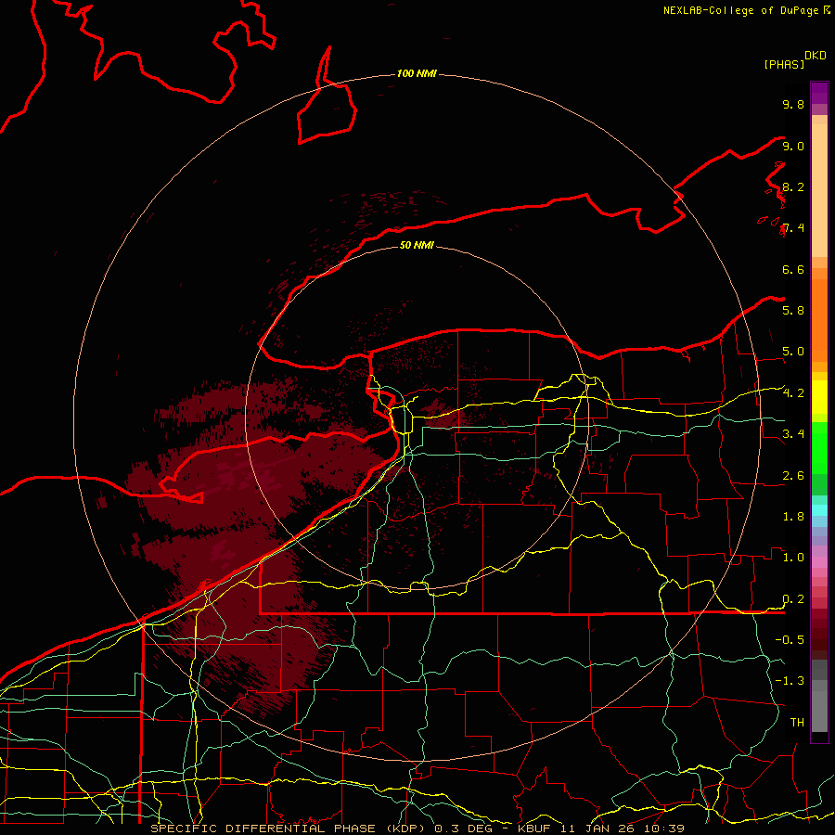Click the TH threshold label on the color scale
835x835 pixels.
pyautogui.click(x=797, y=723)
